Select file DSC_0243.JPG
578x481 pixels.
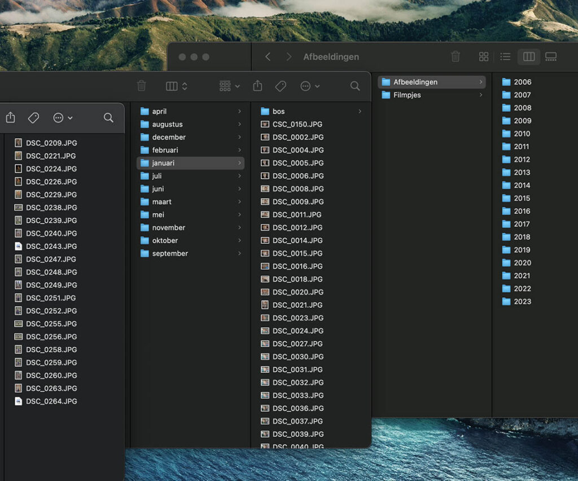tap(51, 246)
